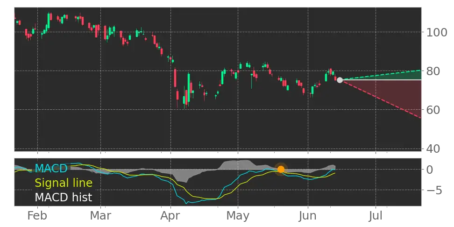Viewport: 454px width, 227px height.
Task: Click the Apr month label
Action: pos(170,216)
